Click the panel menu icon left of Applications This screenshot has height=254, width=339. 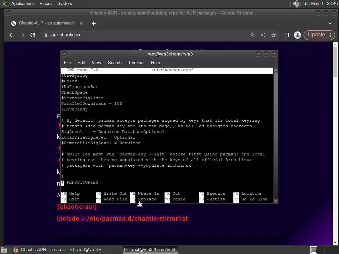[5, 4]
